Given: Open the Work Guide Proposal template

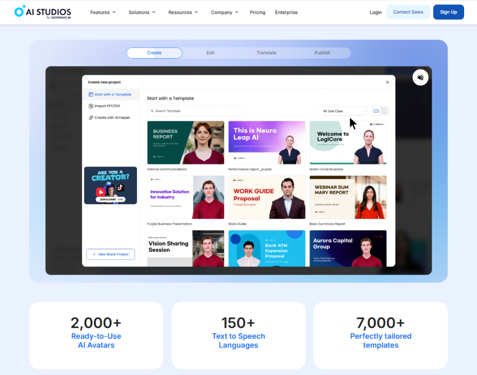Looking at the screenshot, I should point(267,197).
